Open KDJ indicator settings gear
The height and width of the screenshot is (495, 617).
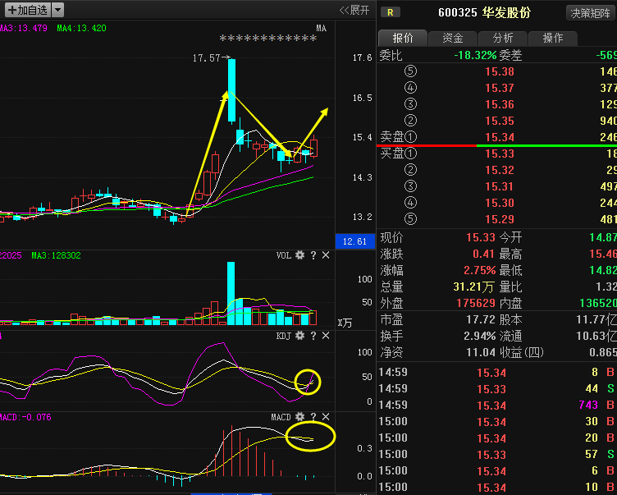[299, 336]
